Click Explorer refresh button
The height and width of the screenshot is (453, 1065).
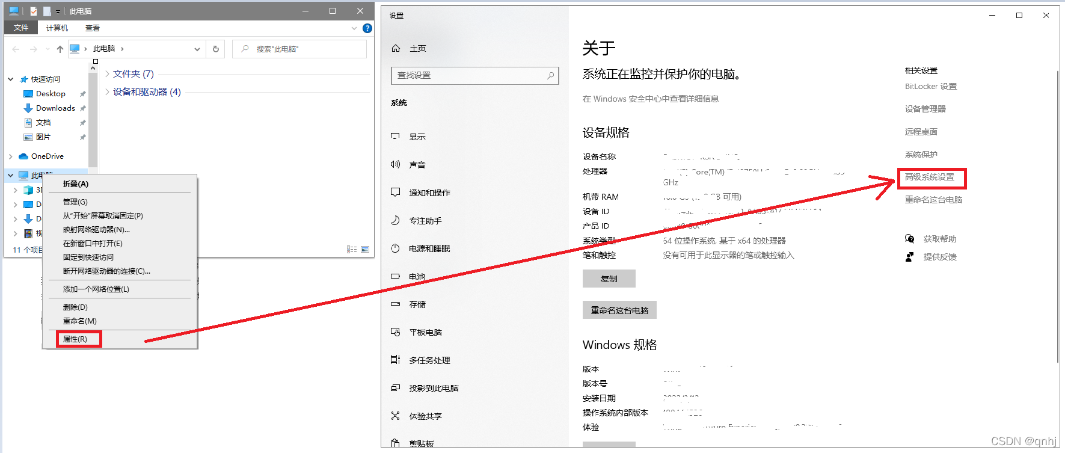click(216, 49)
